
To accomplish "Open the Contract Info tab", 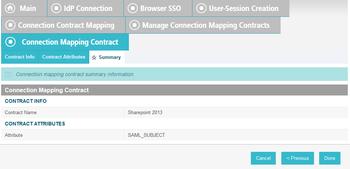I will [x=19, y=57].
